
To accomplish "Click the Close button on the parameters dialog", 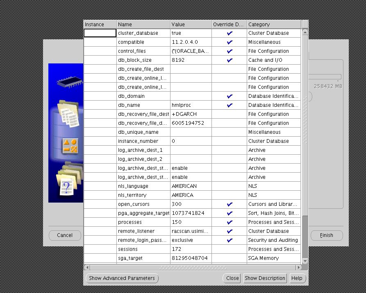I will 232,278.
